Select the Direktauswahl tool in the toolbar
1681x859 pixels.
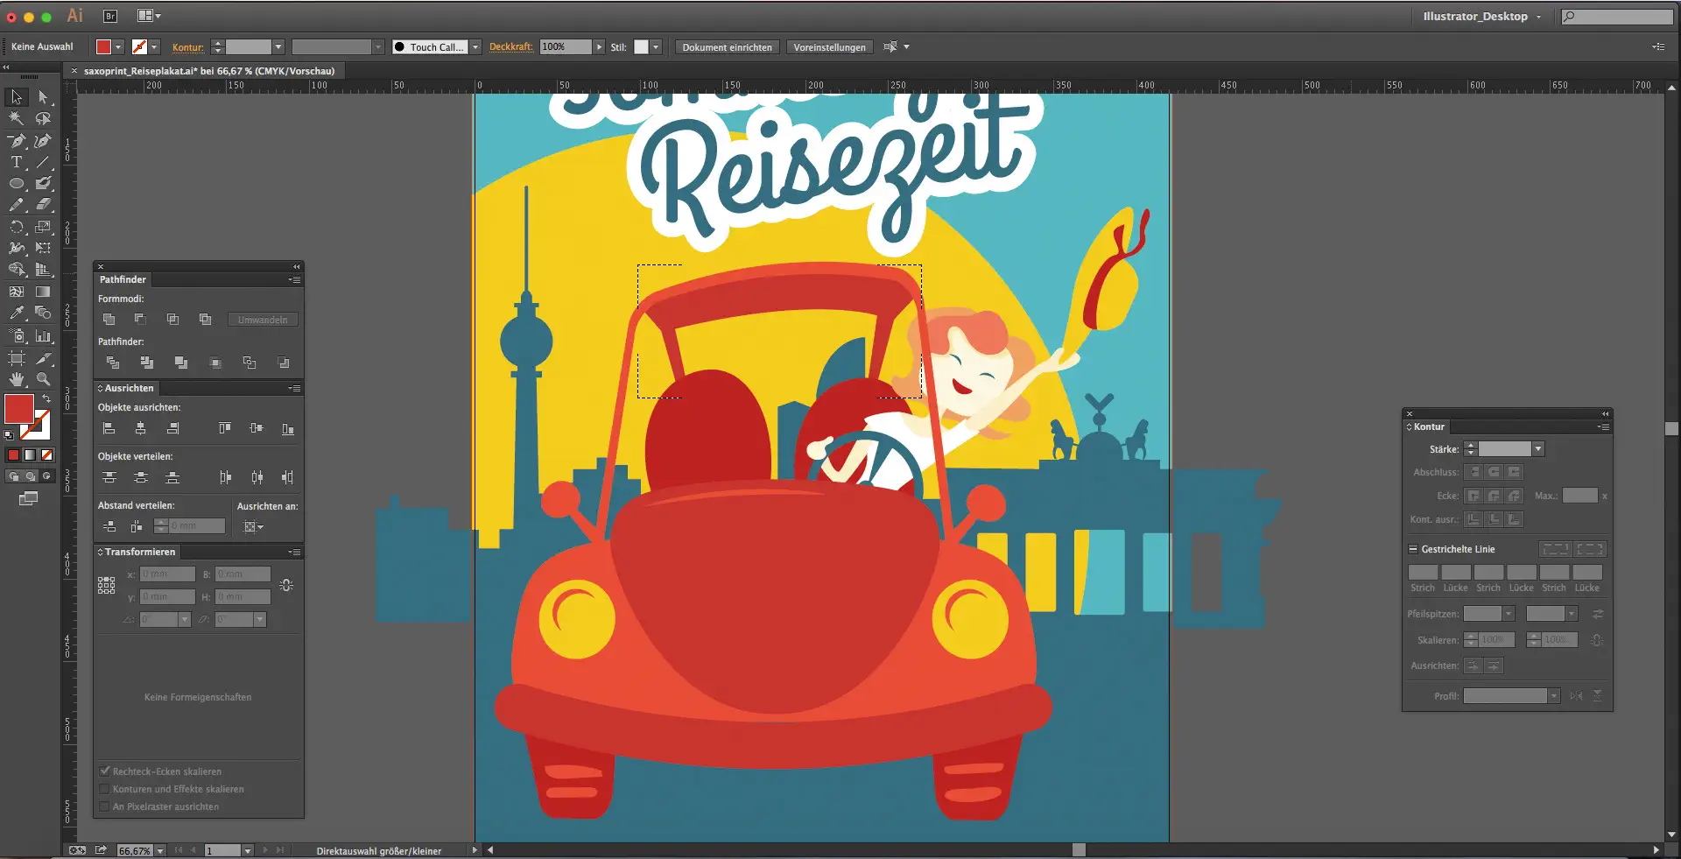tap(45, 97)
